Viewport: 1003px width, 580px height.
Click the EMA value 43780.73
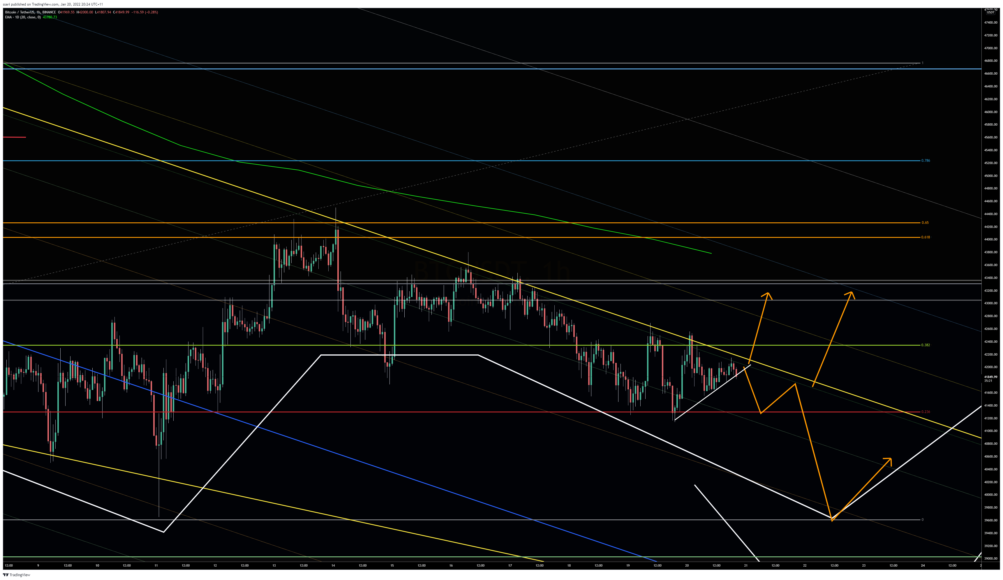[50, 17]
